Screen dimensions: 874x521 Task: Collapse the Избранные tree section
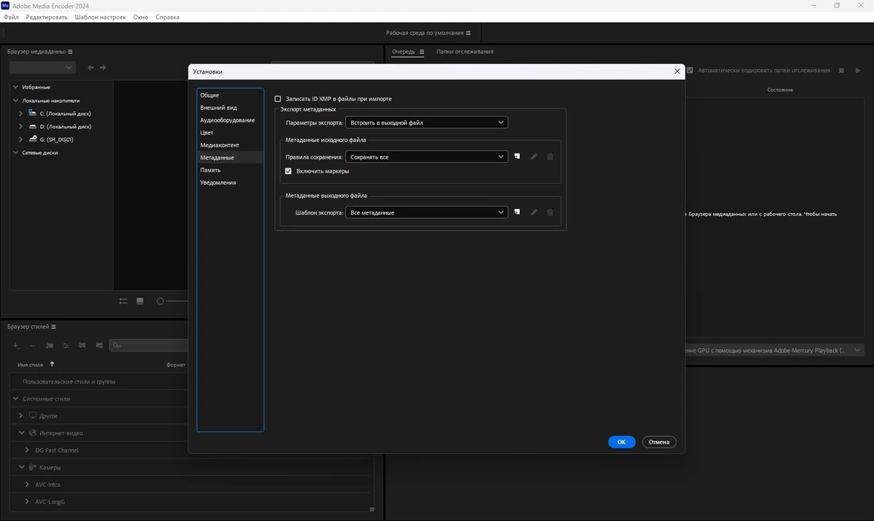pyautogui.click(x=15, y=87)
